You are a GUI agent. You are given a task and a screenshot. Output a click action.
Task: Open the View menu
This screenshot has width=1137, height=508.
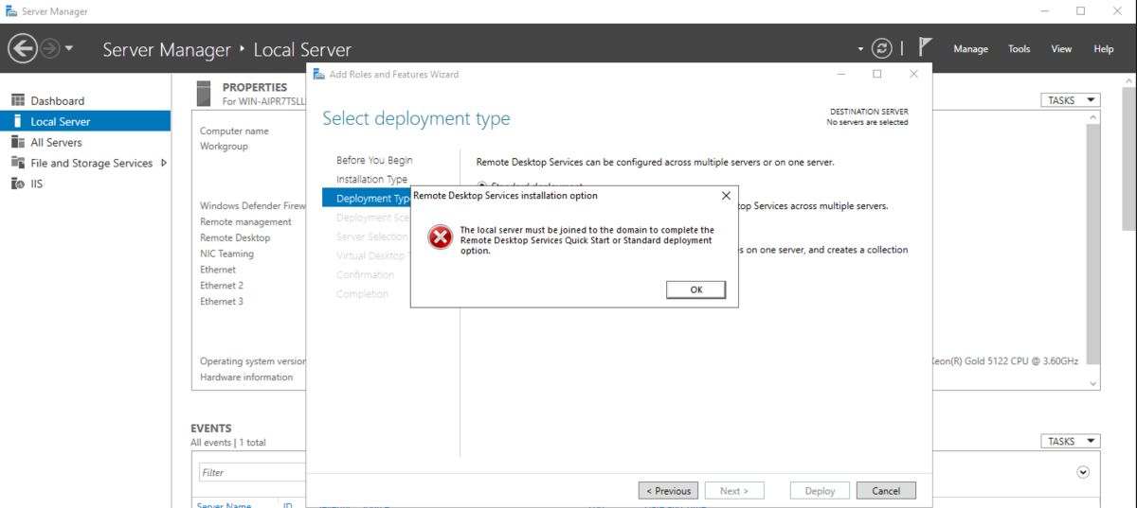[1061, 49]
